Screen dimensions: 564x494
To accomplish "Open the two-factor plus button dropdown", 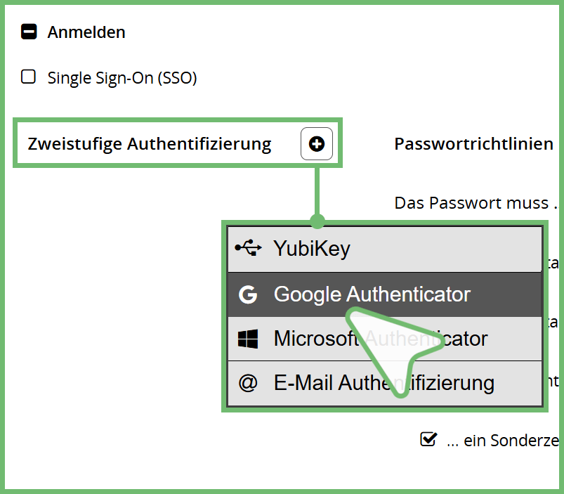I will click(317, 144).
